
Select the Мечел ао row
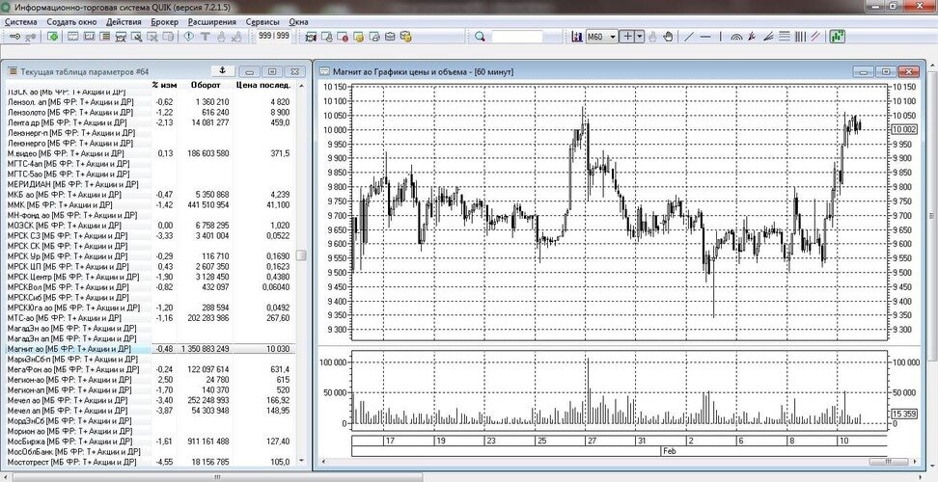click(150, 399)
